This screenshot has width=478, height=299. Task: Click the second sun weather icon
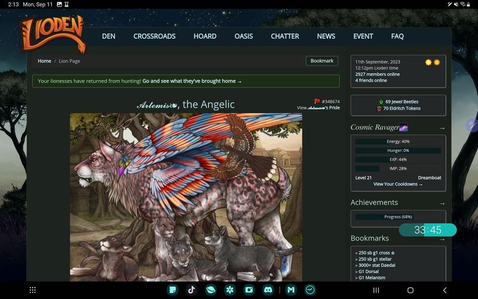(437, 62)
